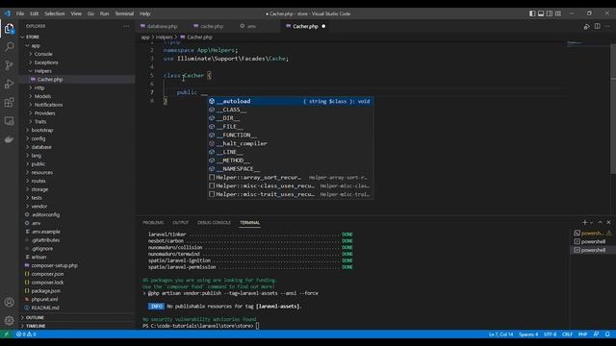Switch to the DEBUG CONSOLE tab

tap(214, 222)
